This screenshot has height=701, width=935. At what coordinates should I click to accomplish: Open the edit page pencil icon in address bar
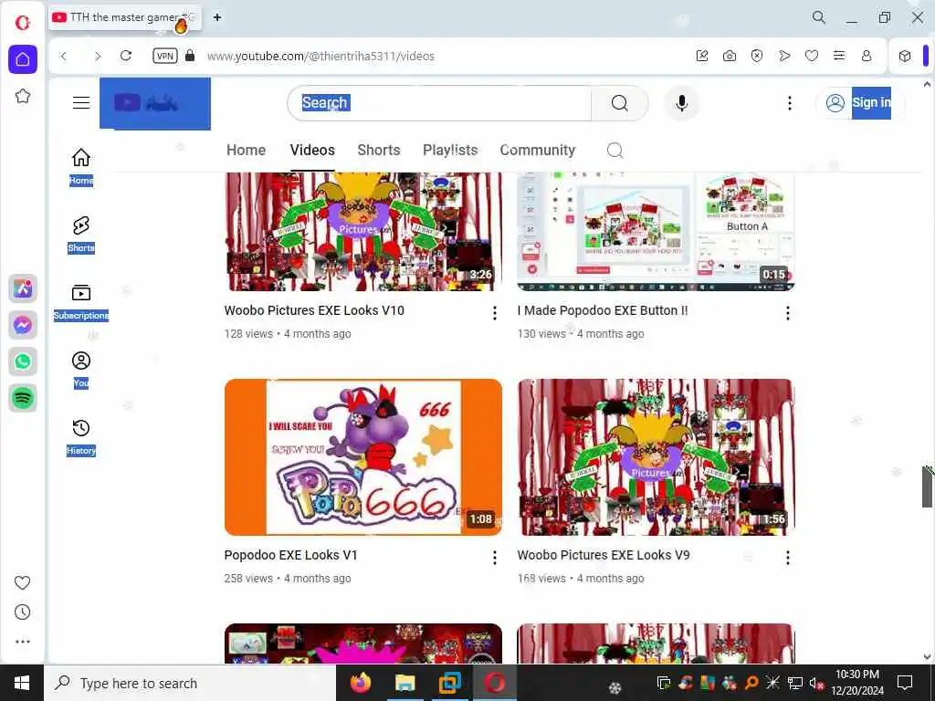point(702,56)
